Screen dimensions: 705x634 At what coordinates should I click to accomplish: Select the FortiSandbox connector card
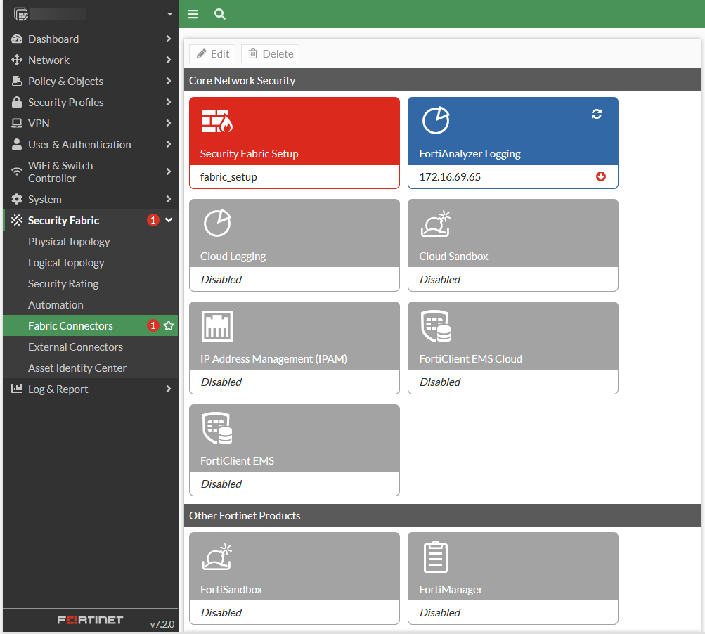[294, 578]
